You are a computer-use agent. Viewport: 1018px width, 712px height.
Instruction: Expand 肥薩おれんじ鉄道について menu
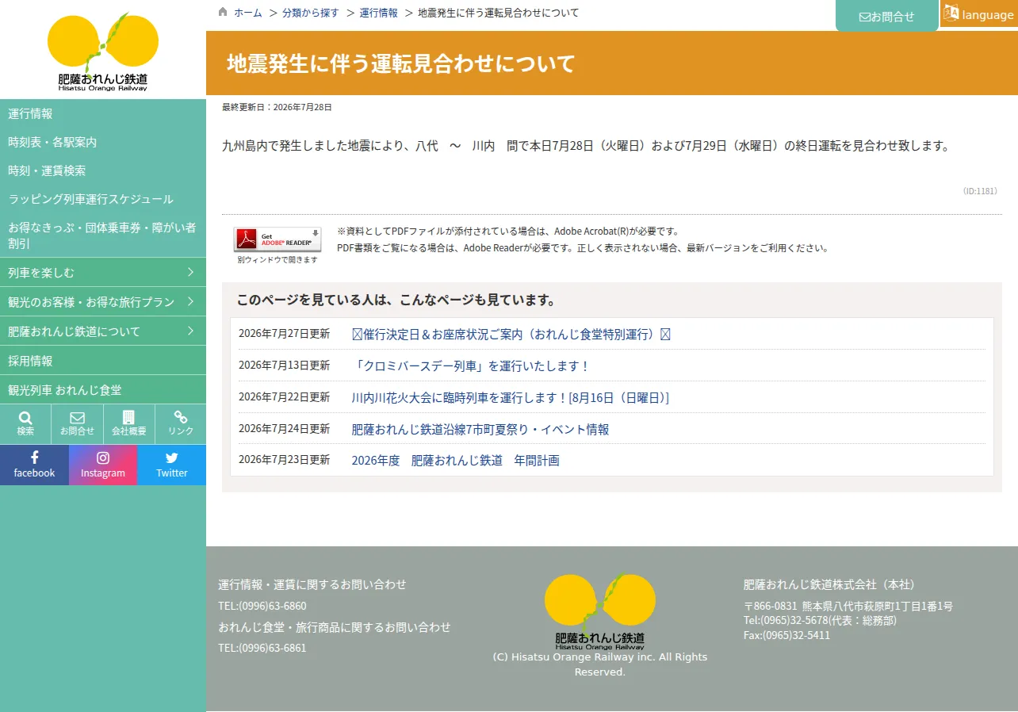coord(103,331)
